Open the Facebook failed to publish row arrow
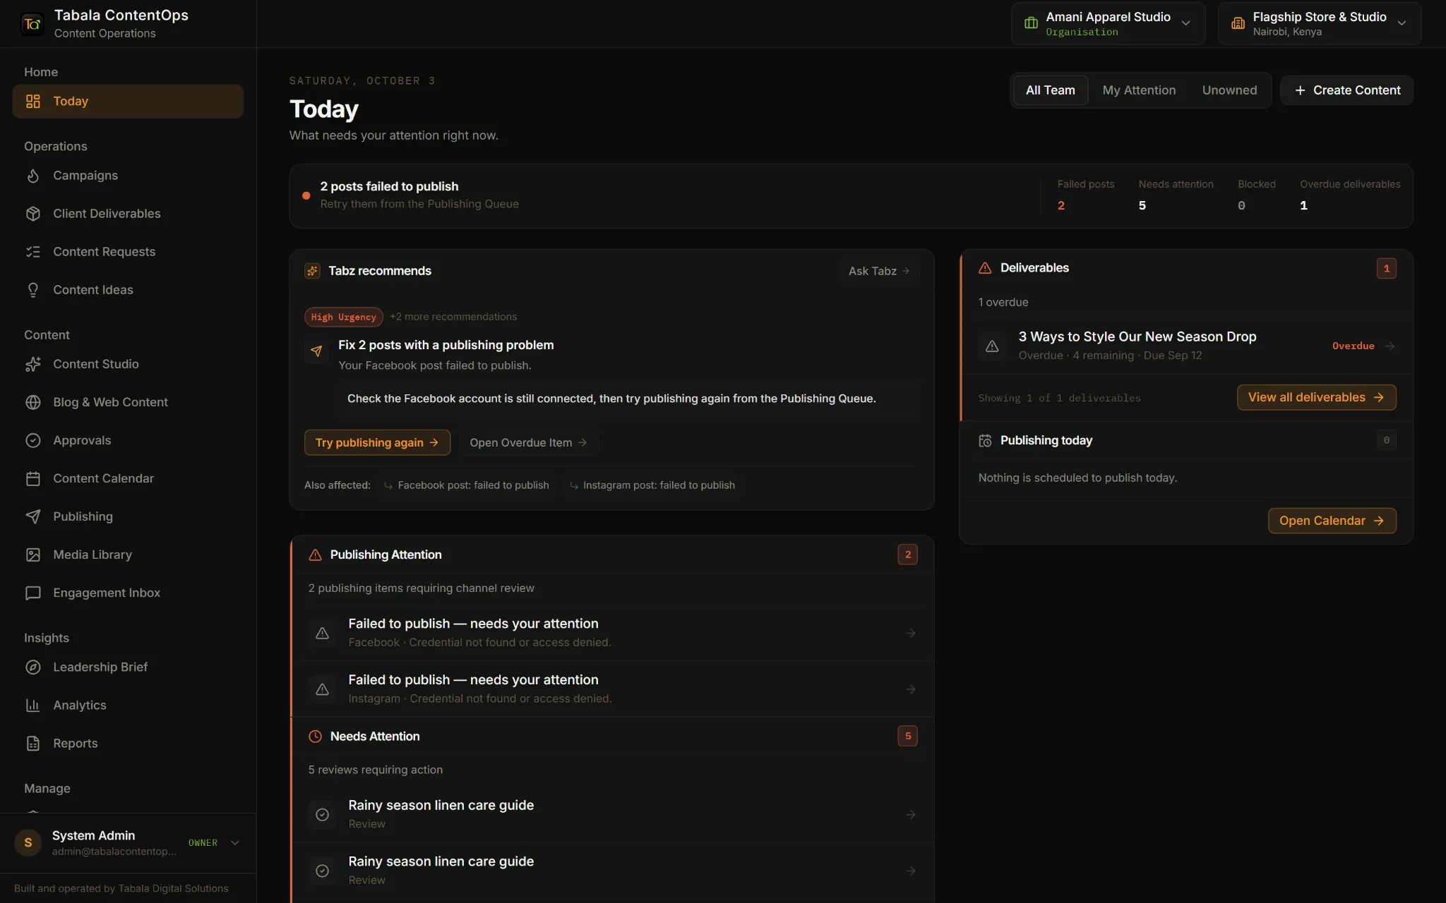This screenshot has width=1446, height=903. pyautogui.click(x=911, y=633)
